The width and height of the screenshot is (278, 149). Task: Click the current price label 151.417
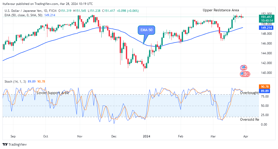266,17
